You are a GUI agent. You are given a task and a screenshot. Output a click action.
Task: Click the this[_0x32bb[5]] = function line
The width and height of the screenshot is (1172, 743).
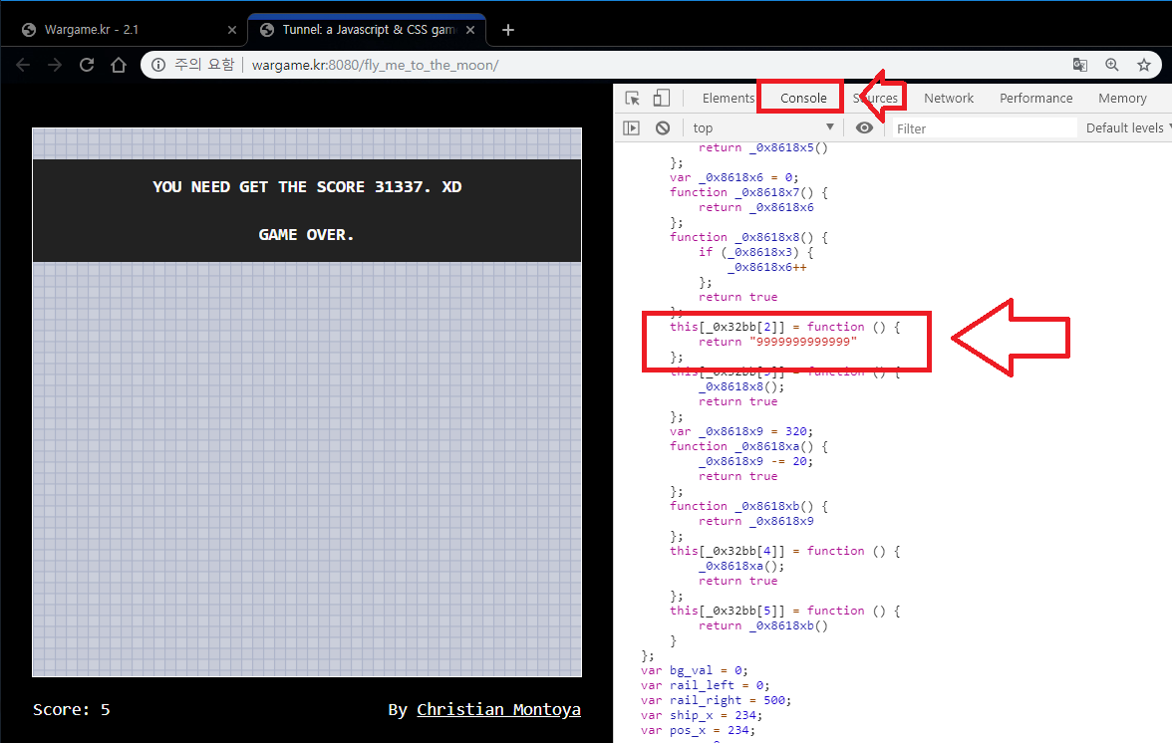click(785, 611)
